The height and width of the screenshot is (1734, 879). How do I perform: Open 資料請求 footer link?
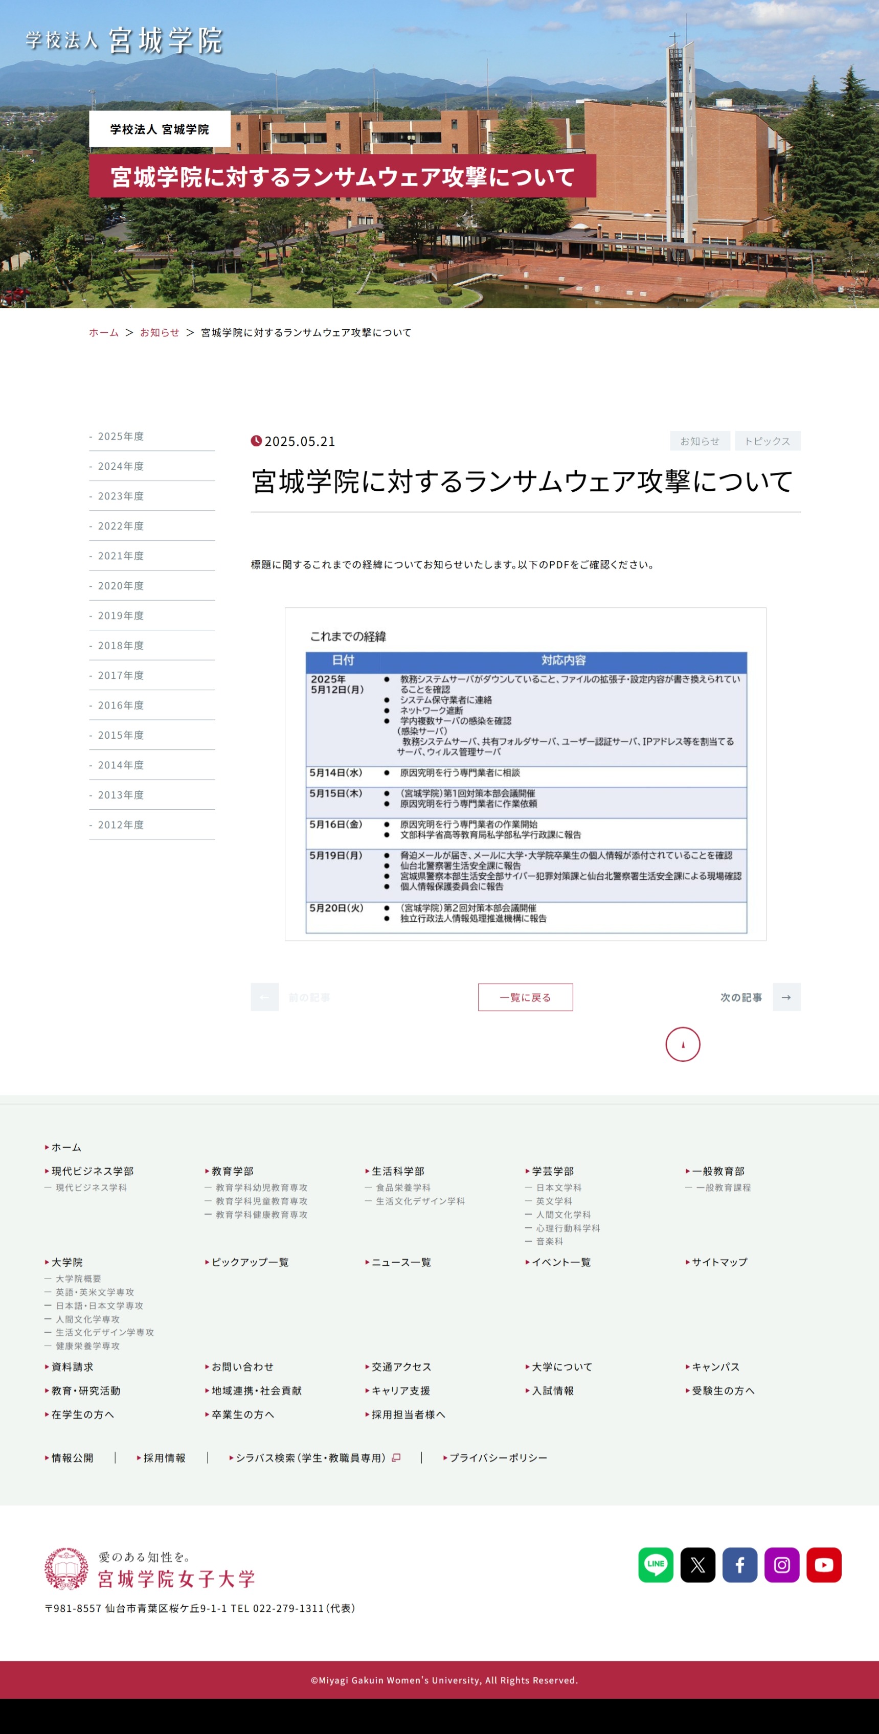pos(70,1366)
